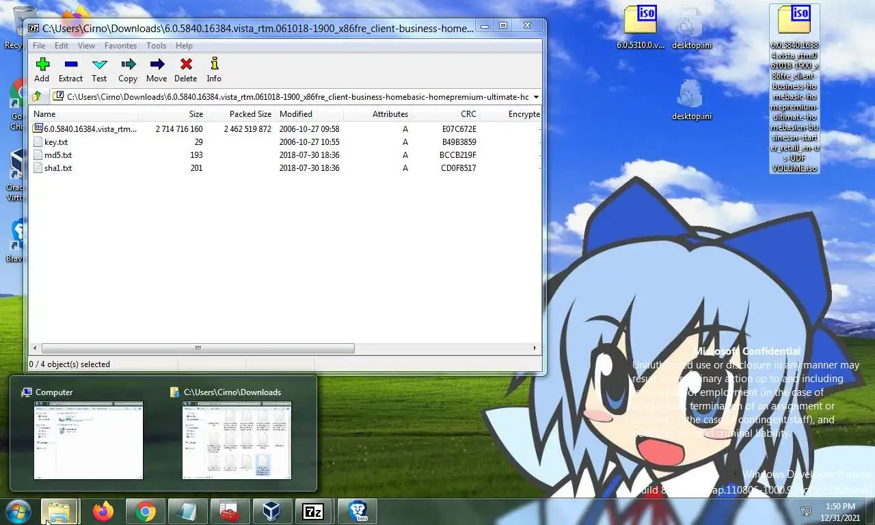Launch Brave Beta from the taskbar
875x525 pixels.
click(x=358, y=511)
